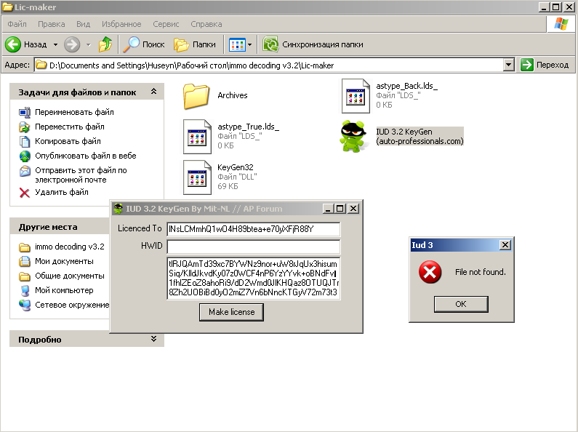Minimize the IUD 3.2 KeyGen window
Screen dimensions: 578x432
(x=328, y=209)
